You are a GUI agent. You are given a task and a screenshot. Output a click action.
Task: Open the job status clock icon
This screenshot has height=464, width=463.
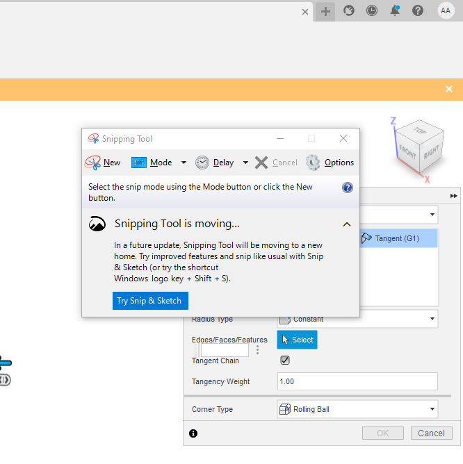pyautogui.click(x=371, y=10)
